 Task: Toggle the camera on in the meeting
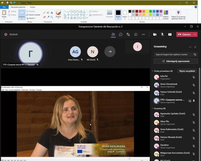(155, 34)
